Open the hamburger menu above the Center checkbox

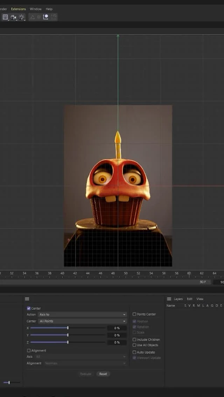pyautogui.click(x=27, y=299)
